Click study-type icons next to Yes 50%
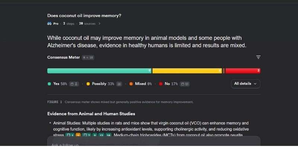This screenshot has height=149, width=298. pyautogui.click(x=74, y=84)
